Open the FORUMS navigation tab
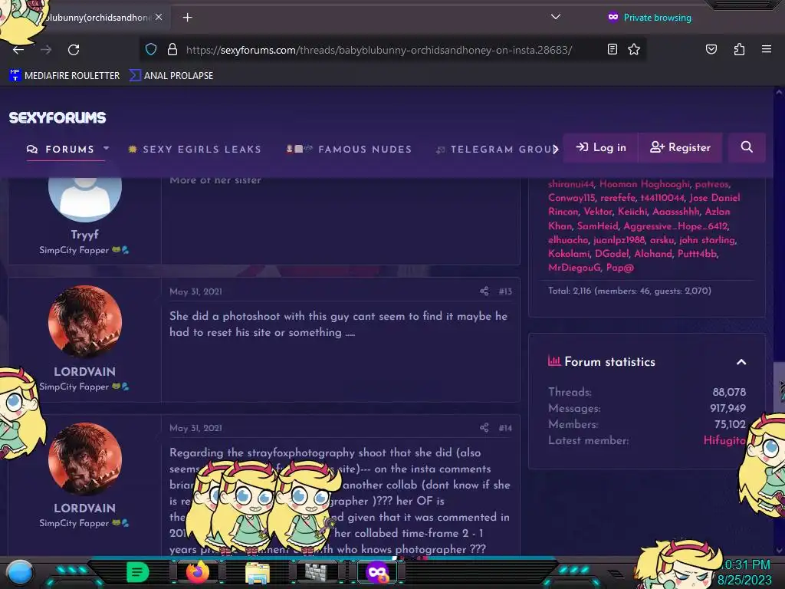Viewport: 785px width, 589px height. pos(61,150)
